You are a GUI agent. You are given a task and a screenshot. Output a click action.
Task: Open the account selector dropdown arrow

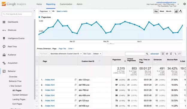178,4
